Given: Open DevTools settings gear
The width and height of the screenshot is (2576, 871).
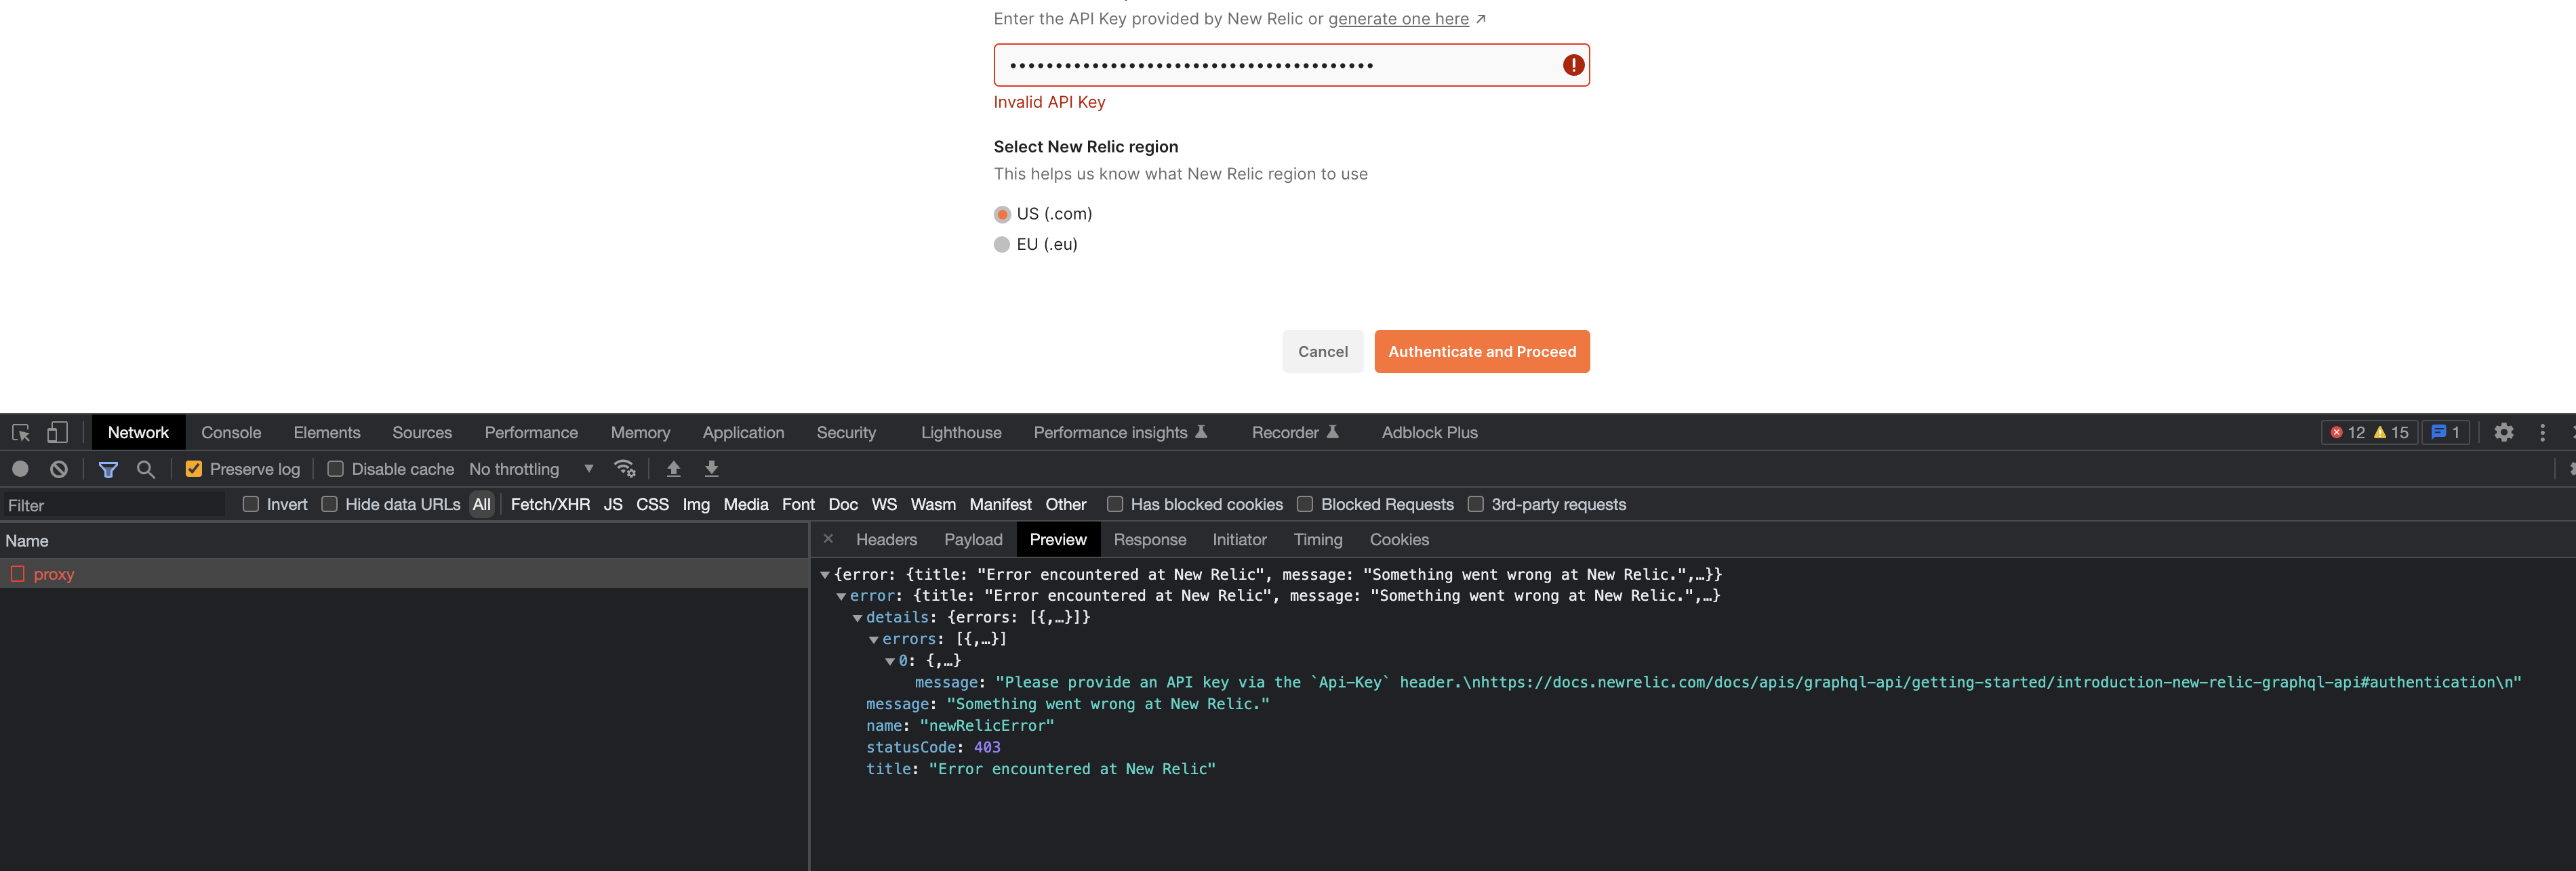Looking at the screenshot, I should tap(2505, 431).
